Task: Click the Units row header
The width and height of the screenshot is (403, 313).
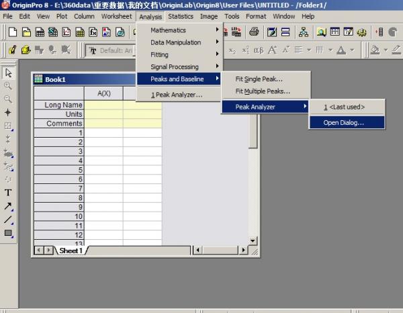Action: point(59,114)
